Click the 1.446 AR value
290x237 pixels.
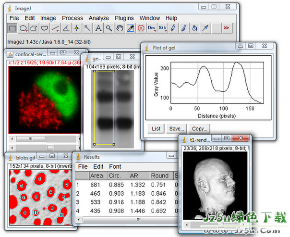138,211
